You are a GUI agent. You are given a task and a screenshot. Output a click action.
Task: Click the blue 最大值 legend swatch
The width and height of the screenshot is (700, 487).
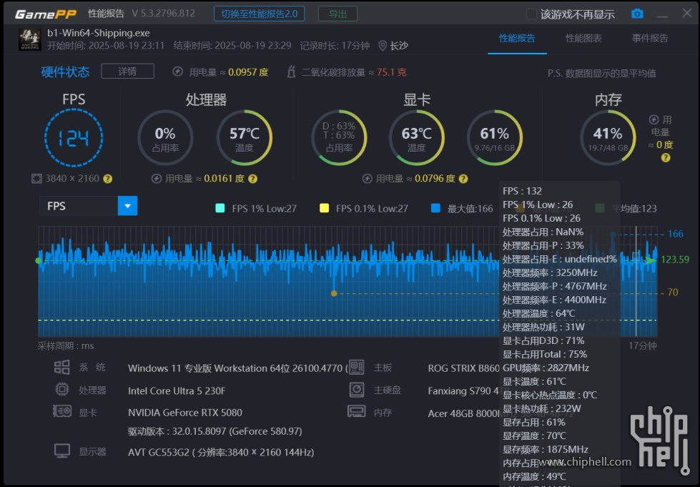(435, 208)
